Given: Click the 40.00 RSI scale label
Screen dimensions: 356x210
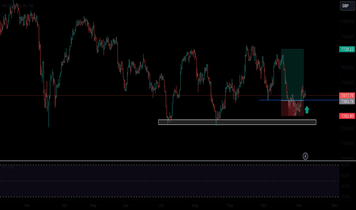Looking at the screenshot, I should coord(345,186).
